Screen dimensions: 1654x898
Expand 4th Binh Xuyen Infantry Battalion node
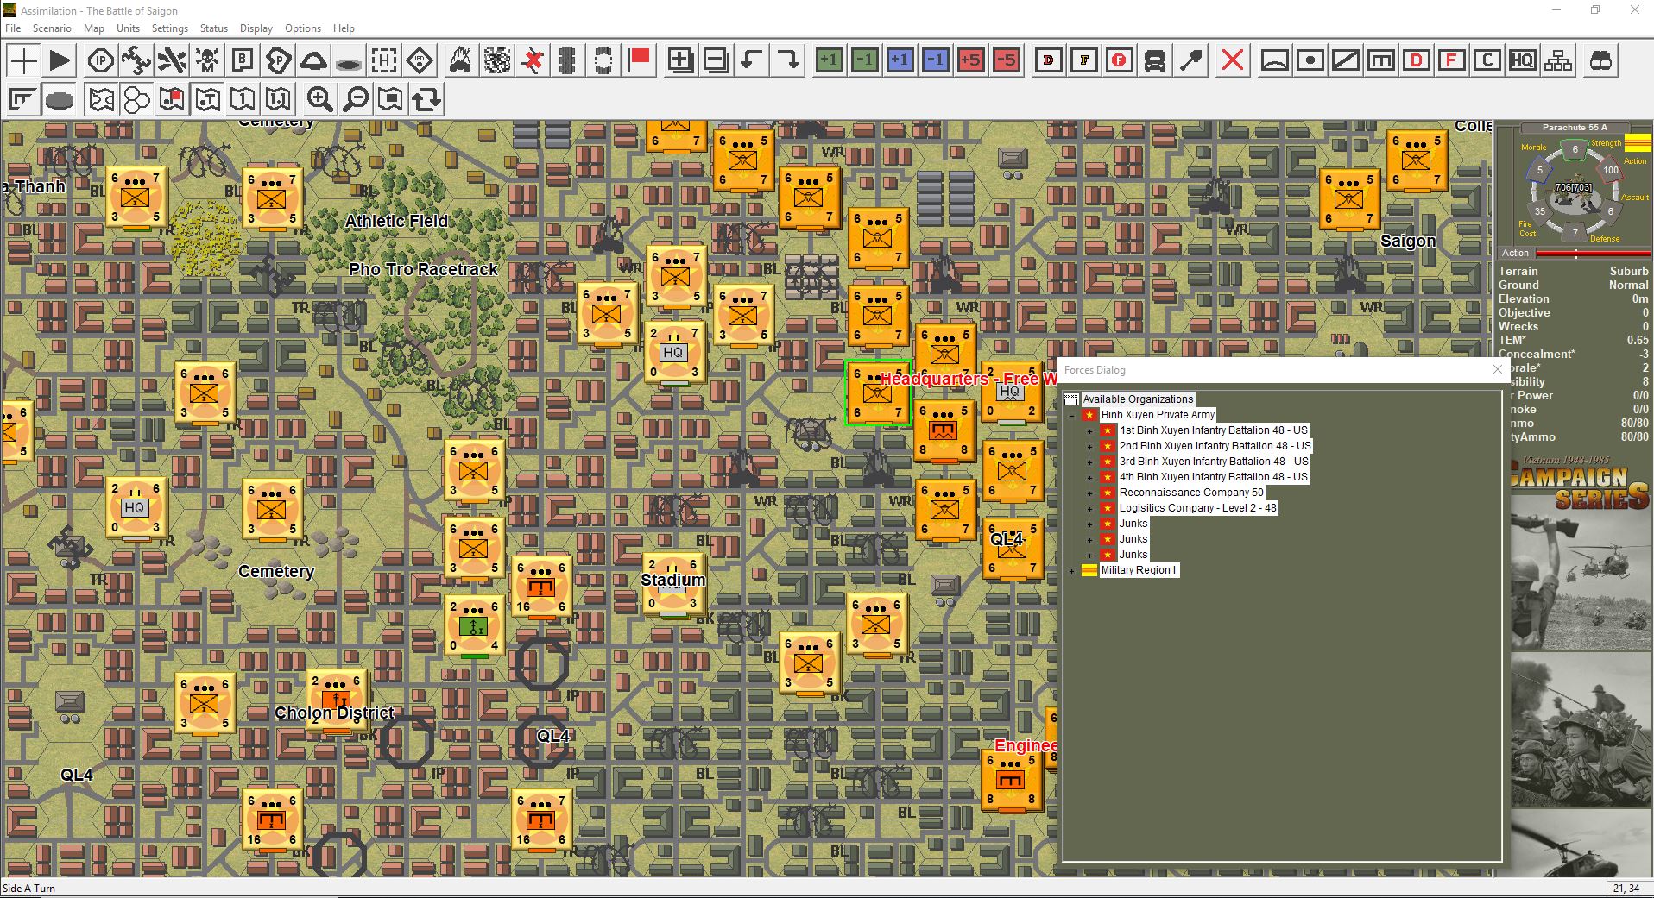coord(1089,477)
